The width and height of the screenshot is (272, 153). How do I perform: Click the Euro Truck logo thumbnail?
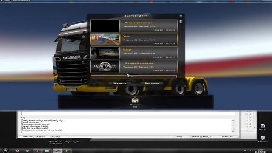(105, 66)
